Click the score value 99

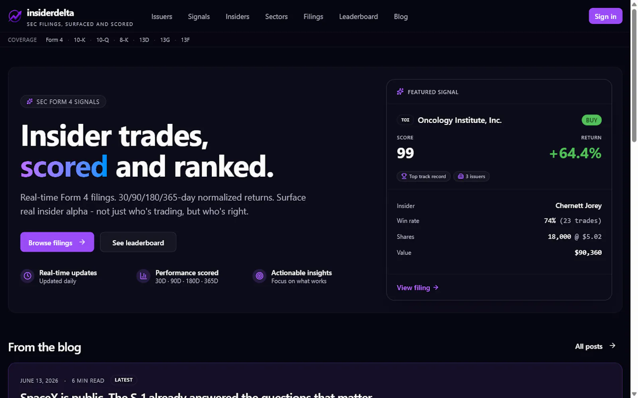point(405,153)
